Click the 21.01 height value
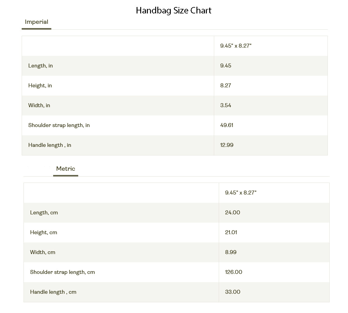The width and height of the screenshot is (348, 313). [231, 232]
